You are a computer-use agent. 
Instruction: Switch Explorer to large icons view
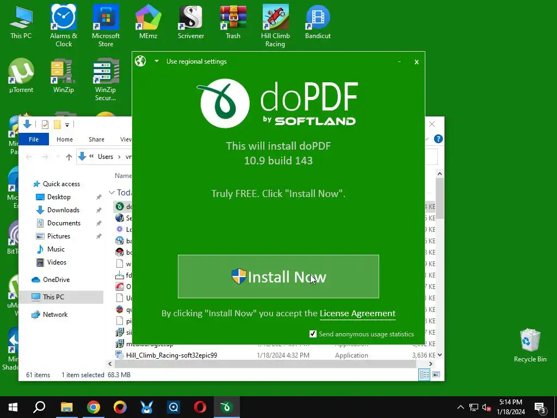436,374
